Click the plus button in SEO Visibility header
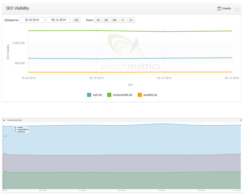The image size is (243, 195). point(237,8)
